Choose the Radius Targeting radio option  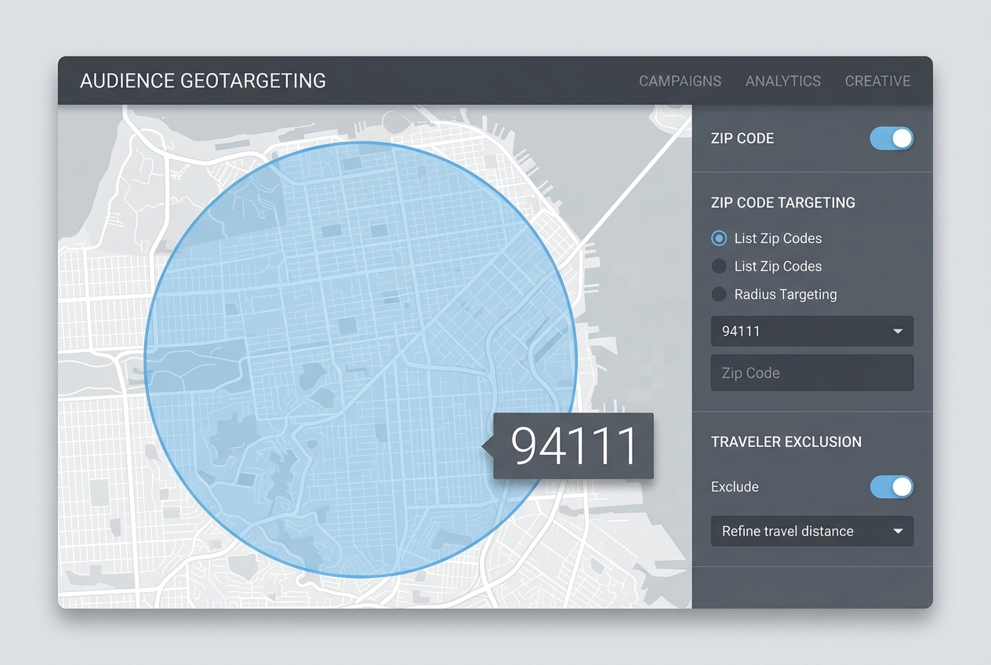718,295
